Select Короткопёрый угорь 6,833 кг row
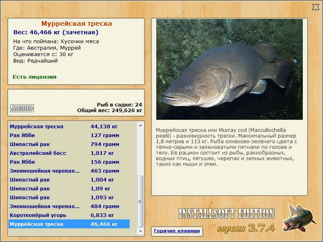The width and height of the screenshot is (323, 242). [x=69, y=215]
